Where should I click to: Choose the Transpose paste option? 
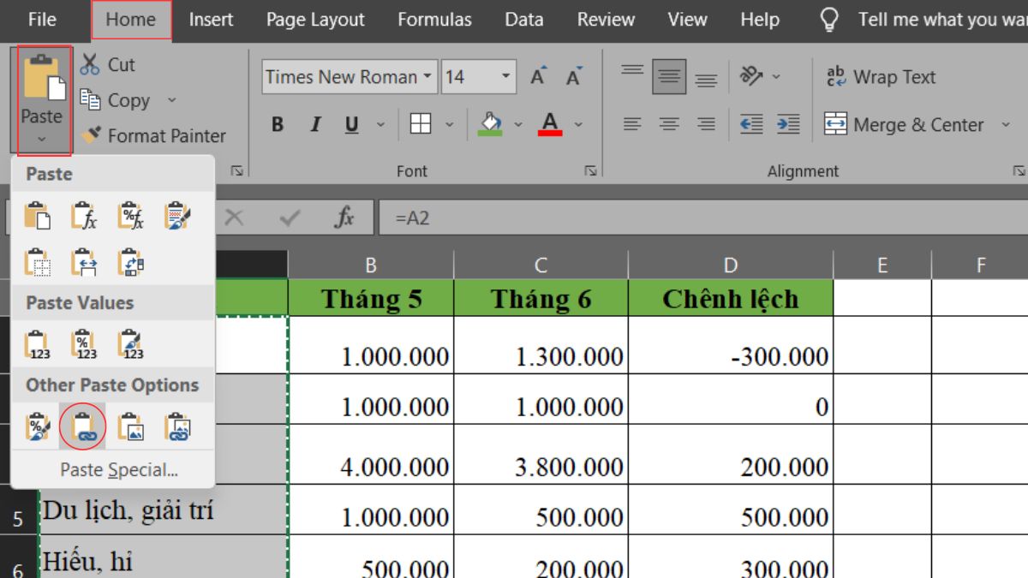point(128,263)
